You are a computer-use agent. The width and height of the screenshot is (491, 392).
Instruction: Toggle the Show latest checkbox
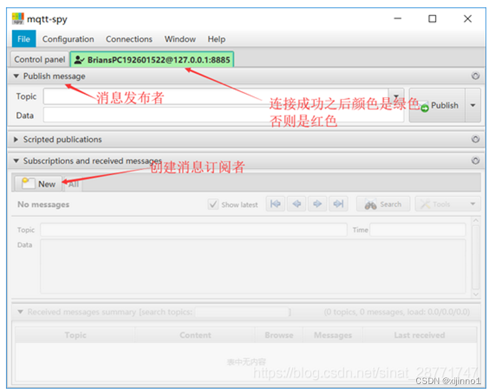[x=213, y=204]
